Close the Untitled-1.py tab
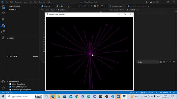Image resolution: width=177 pixels, height=99 pixels. point(124,6)
